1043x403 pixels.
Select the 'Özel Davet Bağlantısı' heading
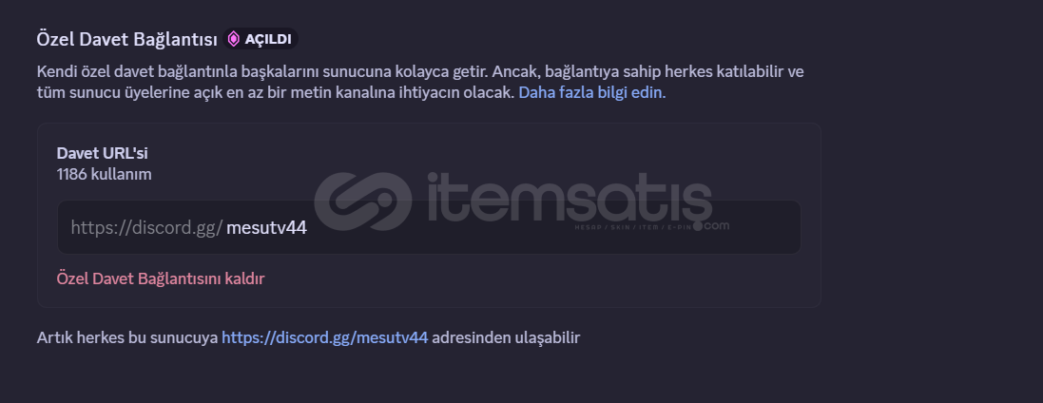tap(127, 39)
